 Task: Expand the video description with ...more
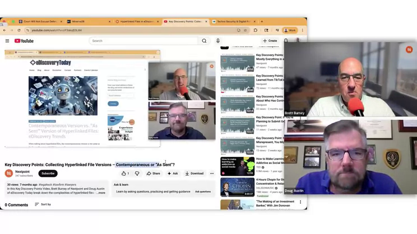(x=100, y=193)
